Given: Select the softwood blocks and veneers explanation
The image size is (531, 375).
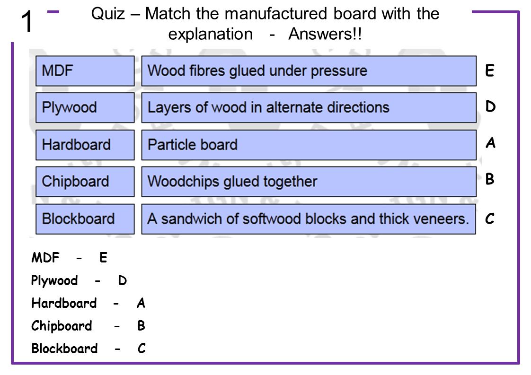Looking at the screenshot, I should click(x=309, y=219).
